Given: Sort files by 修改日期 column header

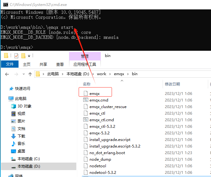Looking at the screenshot, I should coord(172,84).
